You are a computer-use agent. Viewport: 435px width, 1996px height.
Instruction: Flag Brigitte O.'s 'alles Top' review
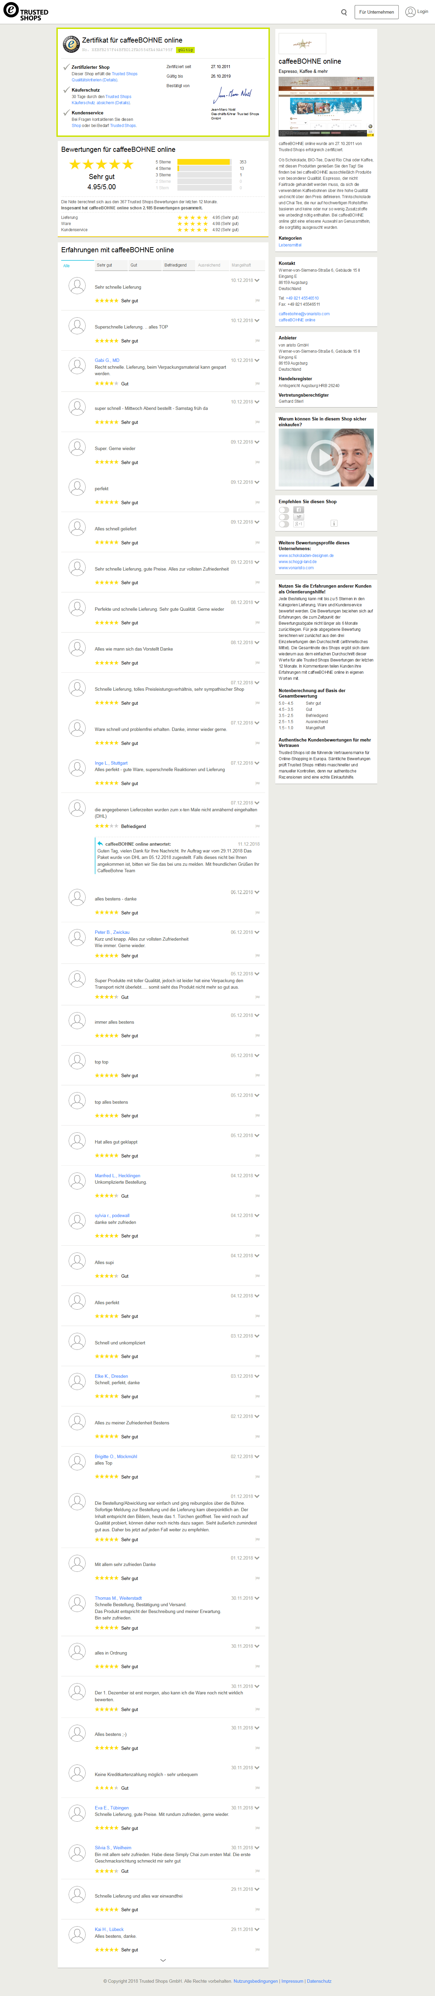258,1477
